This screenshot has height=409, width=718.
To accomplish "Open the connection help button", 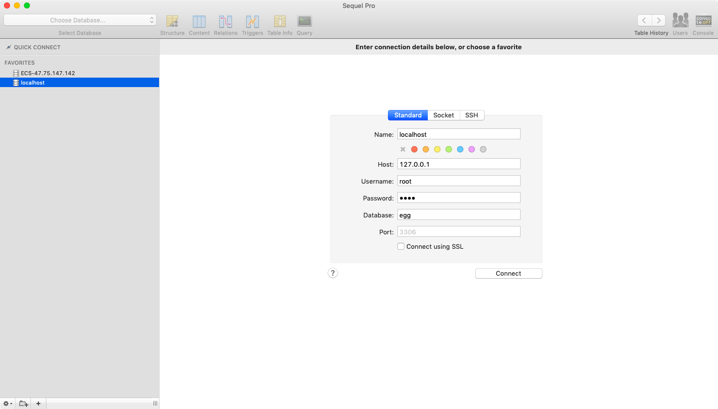I will click(333, 273).
